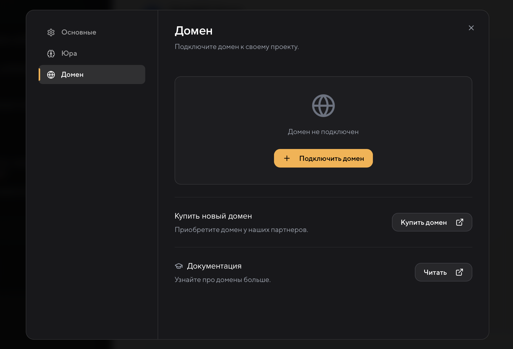Switch to the Юра settings section
513x349 pixels.
(x=69, y=54)
